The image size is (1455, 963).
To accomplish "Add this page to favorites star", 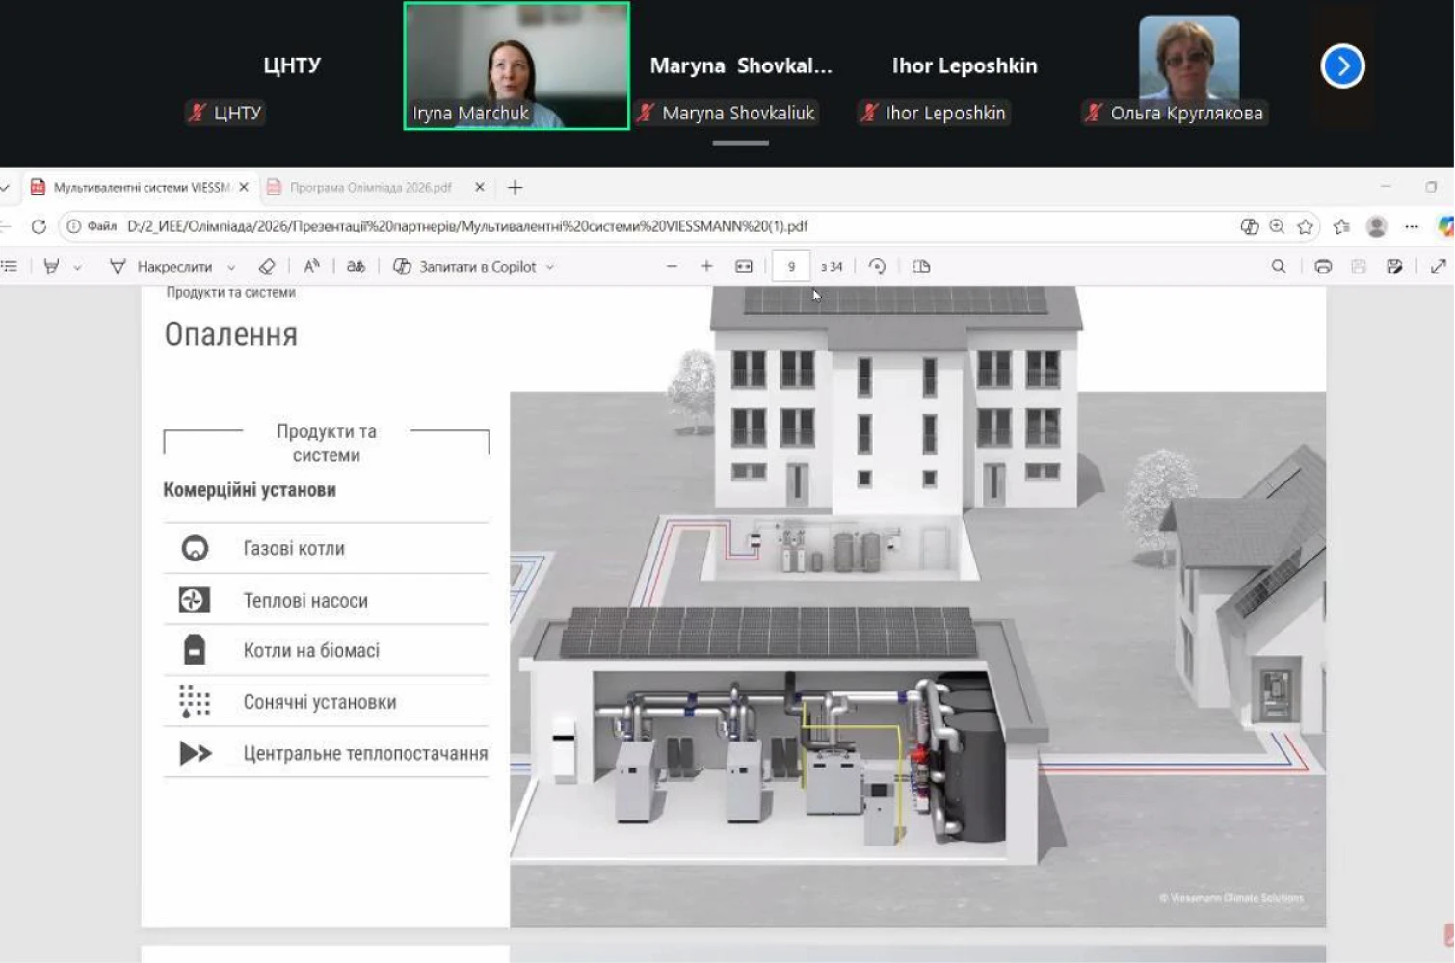I will [1306, 227].
